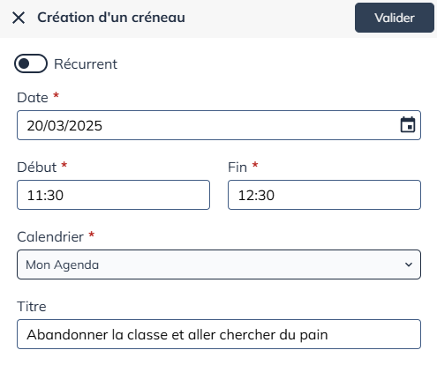The width and height of the screenshot is (437, 365).
Task: Click the Fin field label
Action: coord(237,168)
